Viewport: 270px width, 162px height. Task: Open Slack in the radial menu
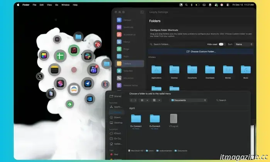pos(88,56)
